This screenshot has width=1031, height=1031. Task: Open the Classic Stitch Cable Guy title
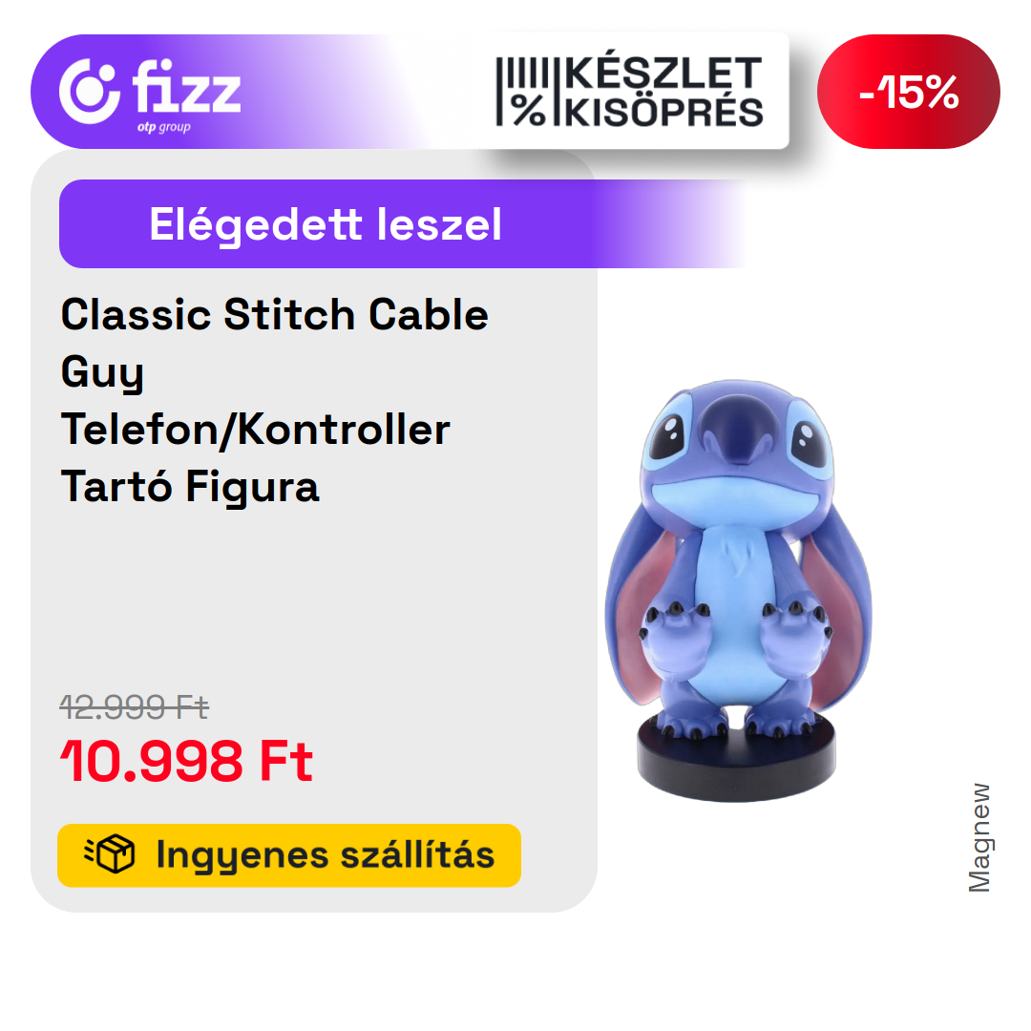[275, 342]
